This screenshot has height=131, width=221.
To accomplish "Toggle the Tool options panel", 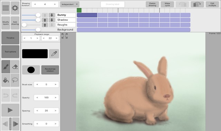I will pos(10,52).
